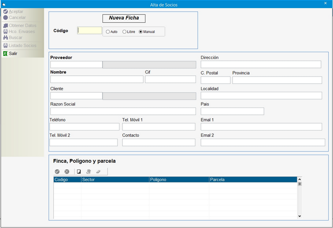Click the grid scrollbar down arrow

[x=299, y=216]
